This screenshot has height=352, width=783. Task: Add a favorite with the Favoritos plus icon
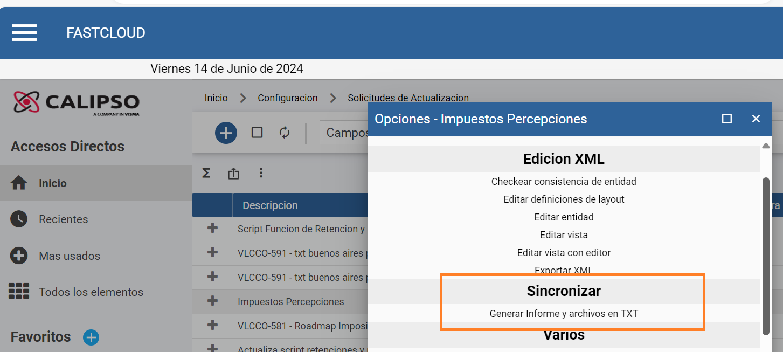pos(91,337)
